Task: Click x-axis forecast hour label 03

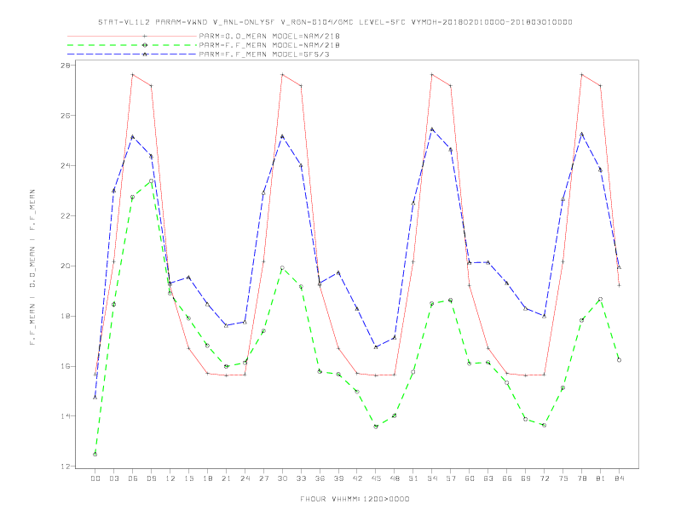Action: coord(113,478)
